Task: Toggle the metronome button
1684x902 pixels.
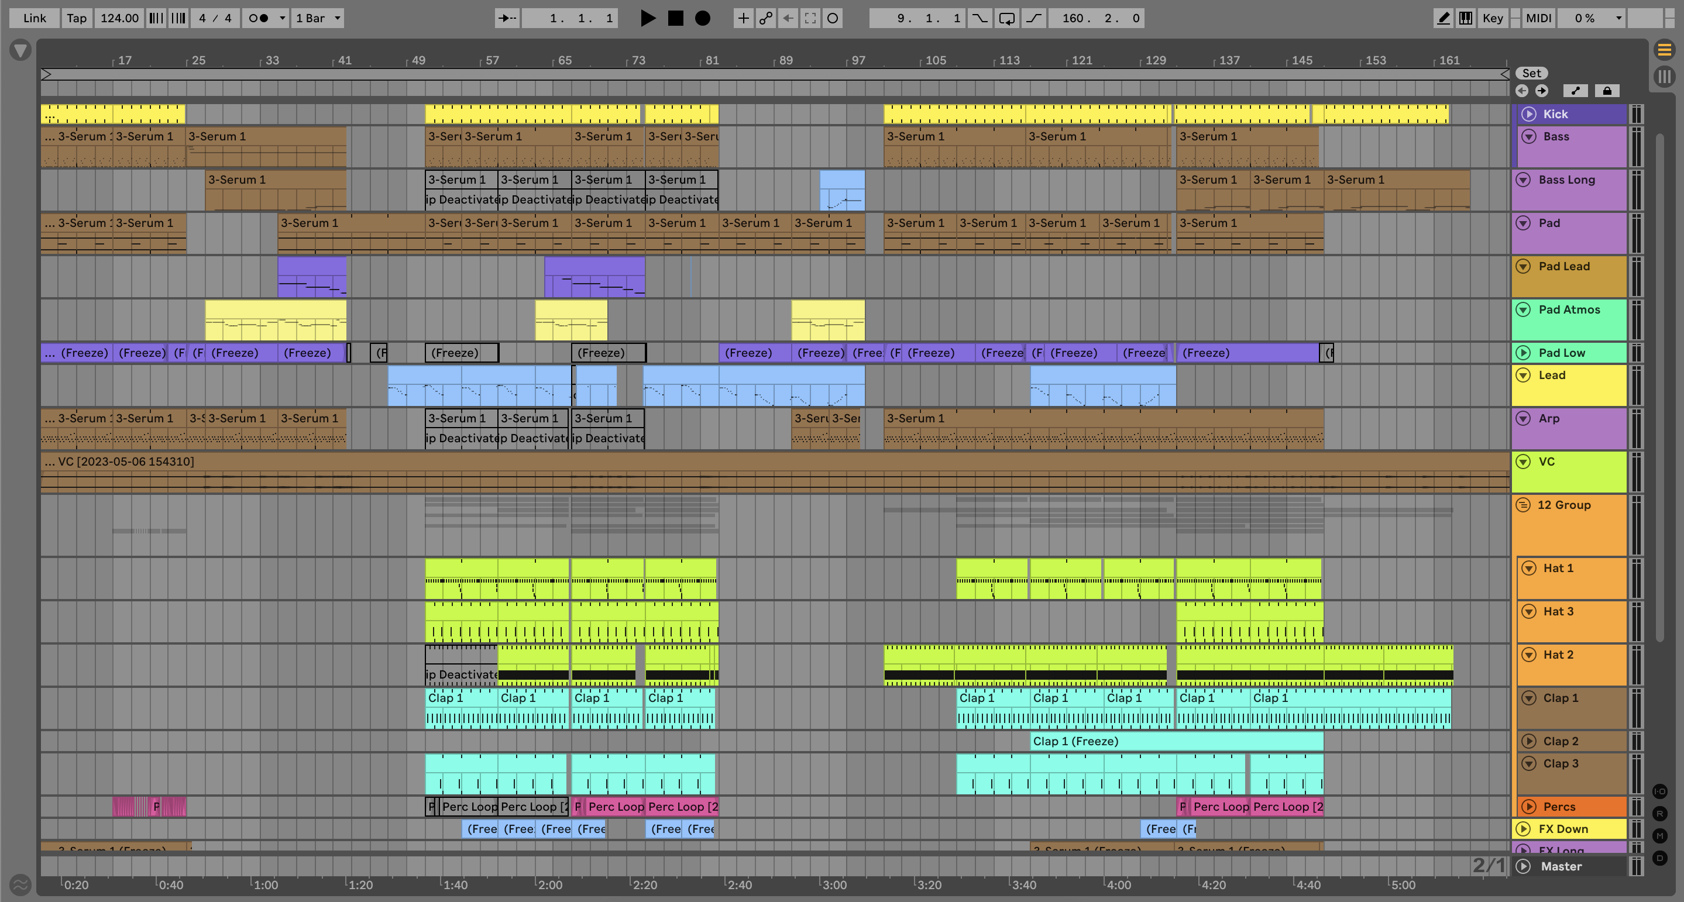Action: click(259, 18)
